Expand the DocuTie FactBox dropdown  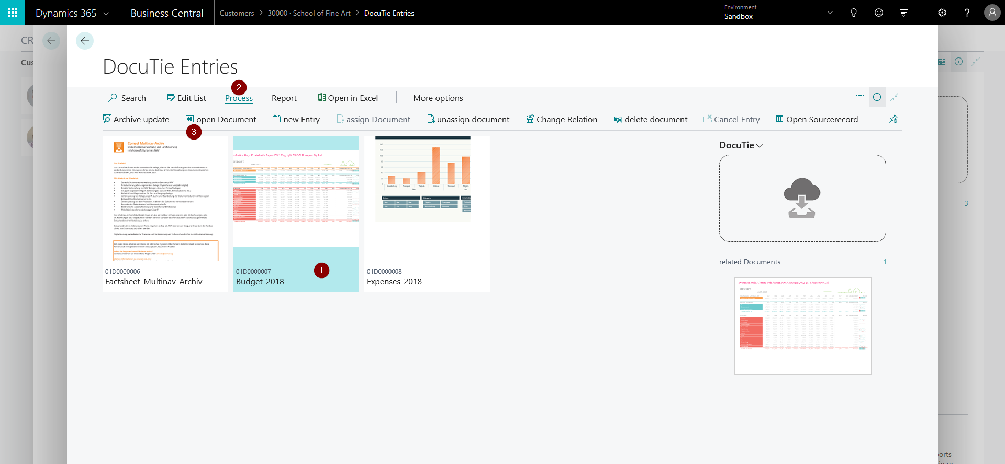coord(760,145)
